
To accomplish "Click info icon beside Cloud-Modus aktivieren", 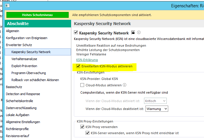I will click(x=125, y=85).
